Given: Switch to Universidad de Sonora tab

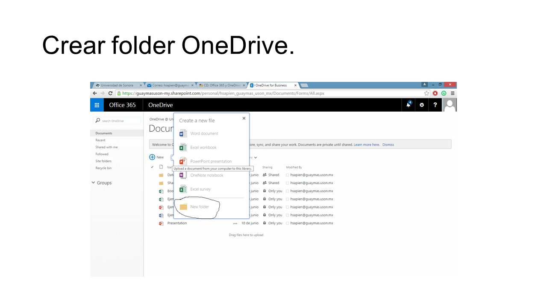Looking at the screenshot, I should (x=116, y=85).
